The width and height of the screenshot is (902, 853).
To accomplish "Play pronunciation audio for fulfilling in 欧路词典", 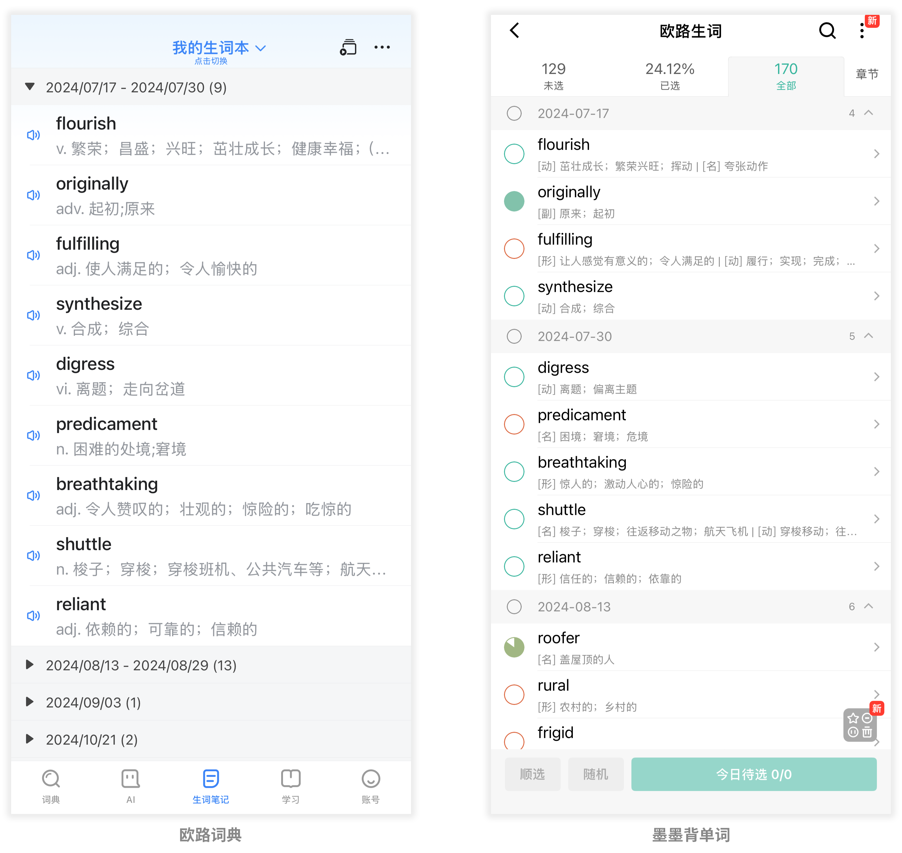I will point(33,255).
